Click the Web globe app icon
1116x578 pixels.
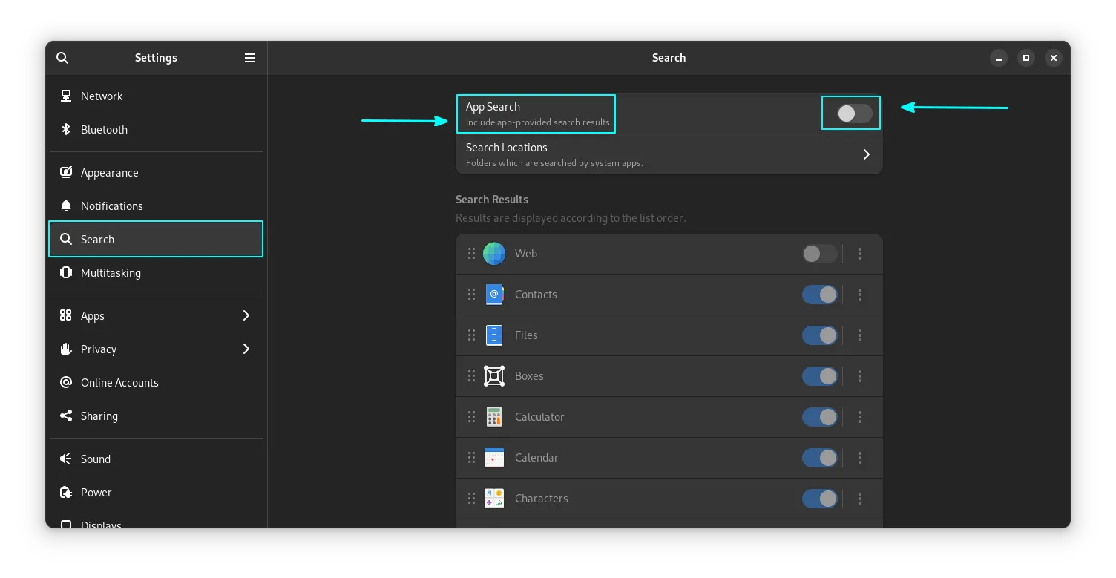point(494,254)
